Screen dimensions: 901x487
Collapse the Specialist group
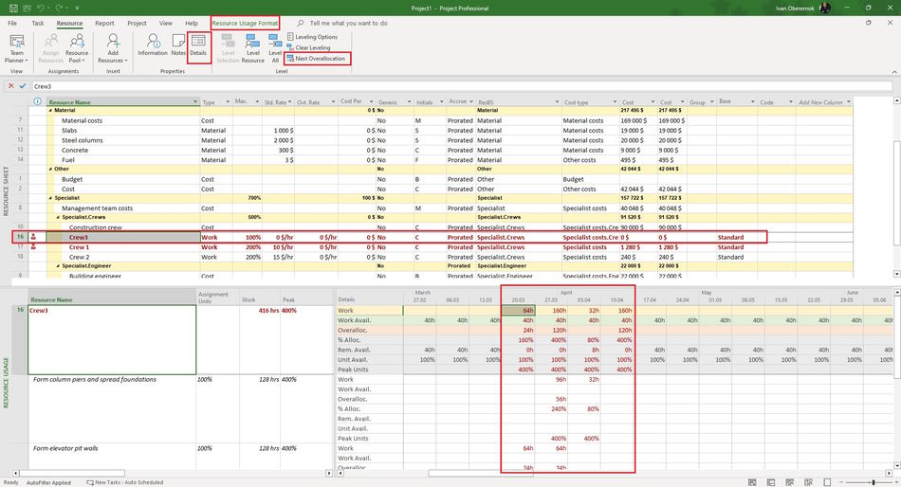pos(50,198)
